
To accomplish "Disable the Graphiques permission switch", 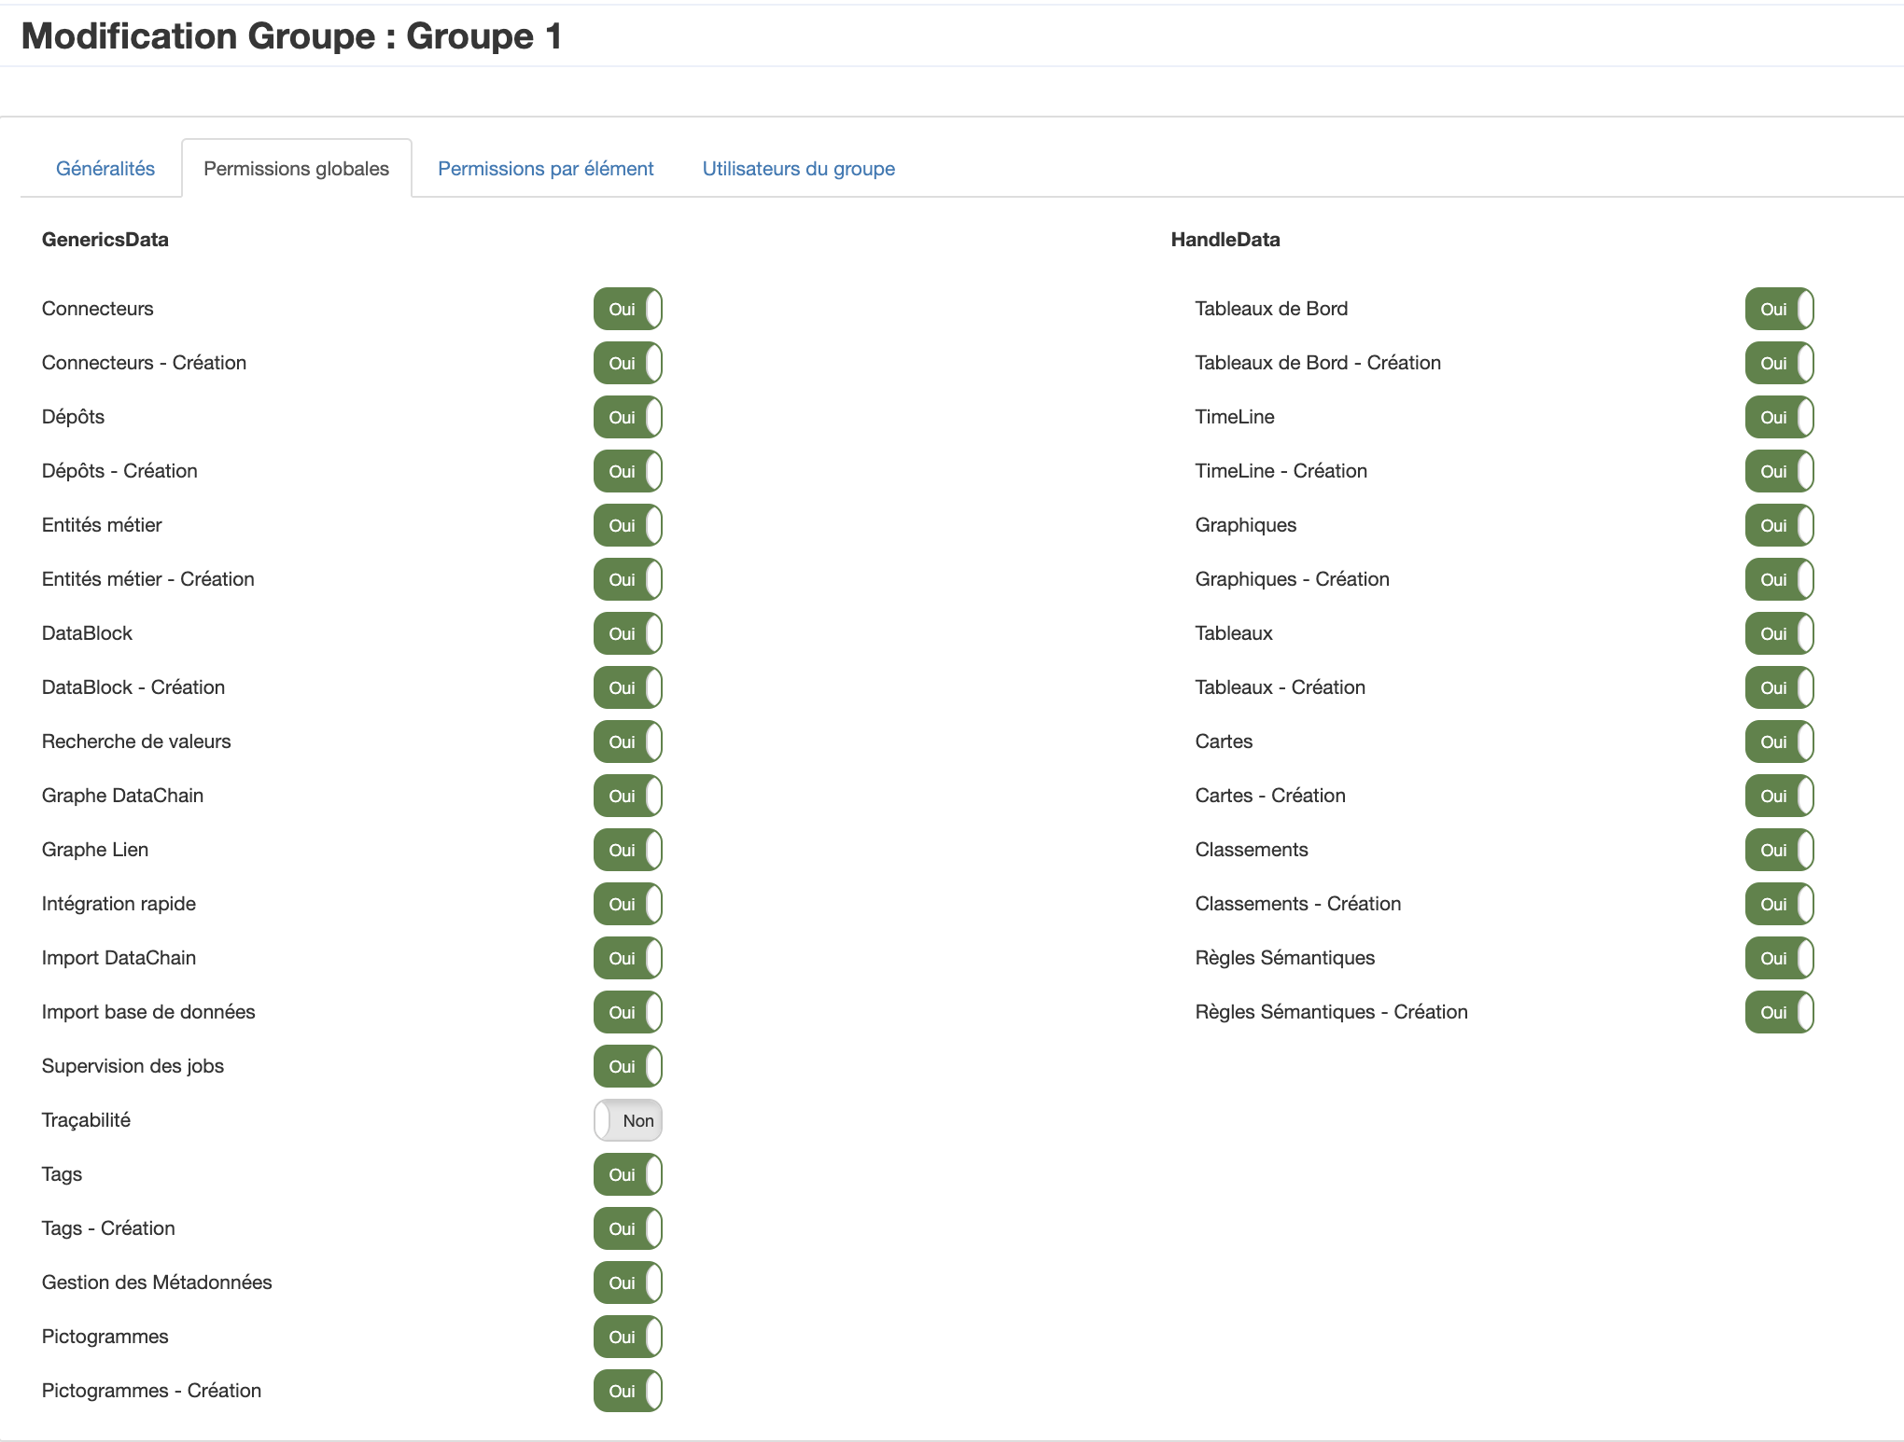I will click(x=1779, y=525).
